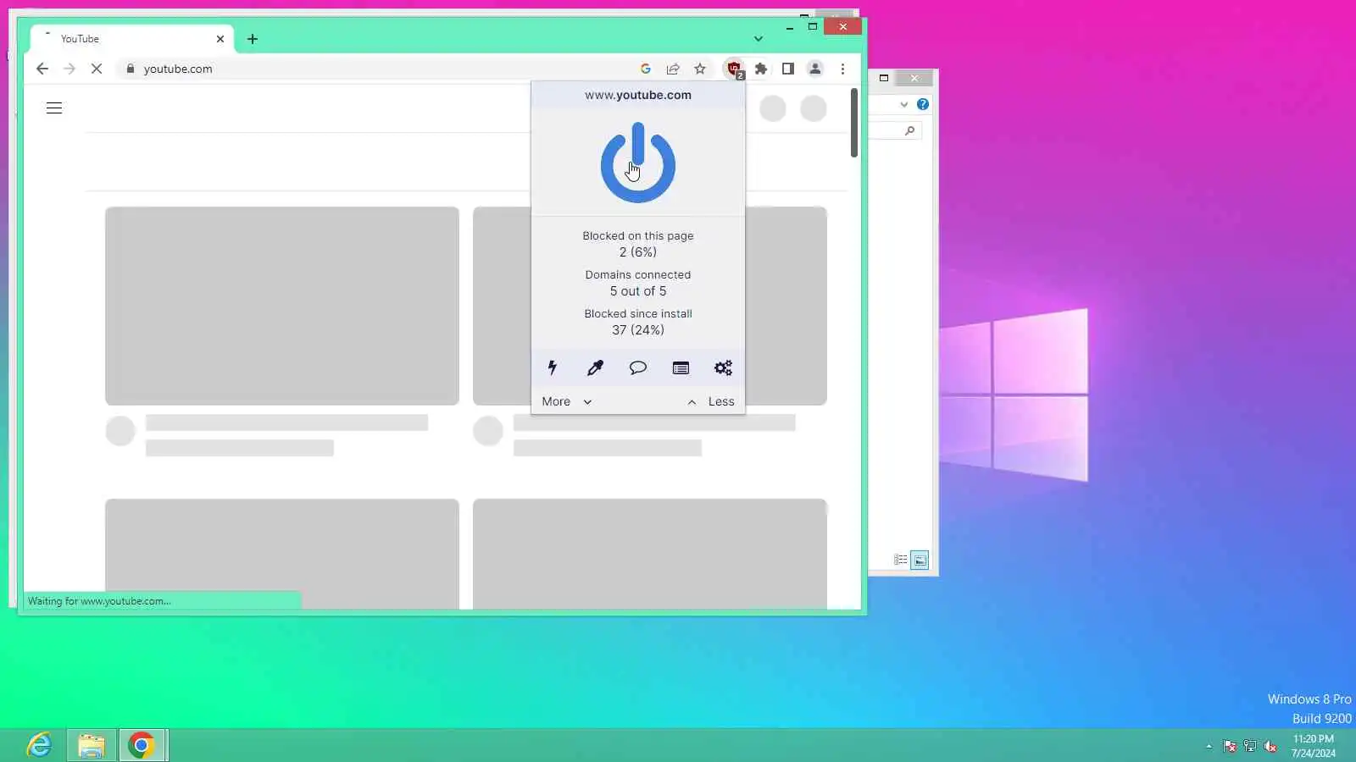Viewport: 1356px width, 762px height.
Task: Open Chrome three-dot menu
Action: click(x=842, y=69)
